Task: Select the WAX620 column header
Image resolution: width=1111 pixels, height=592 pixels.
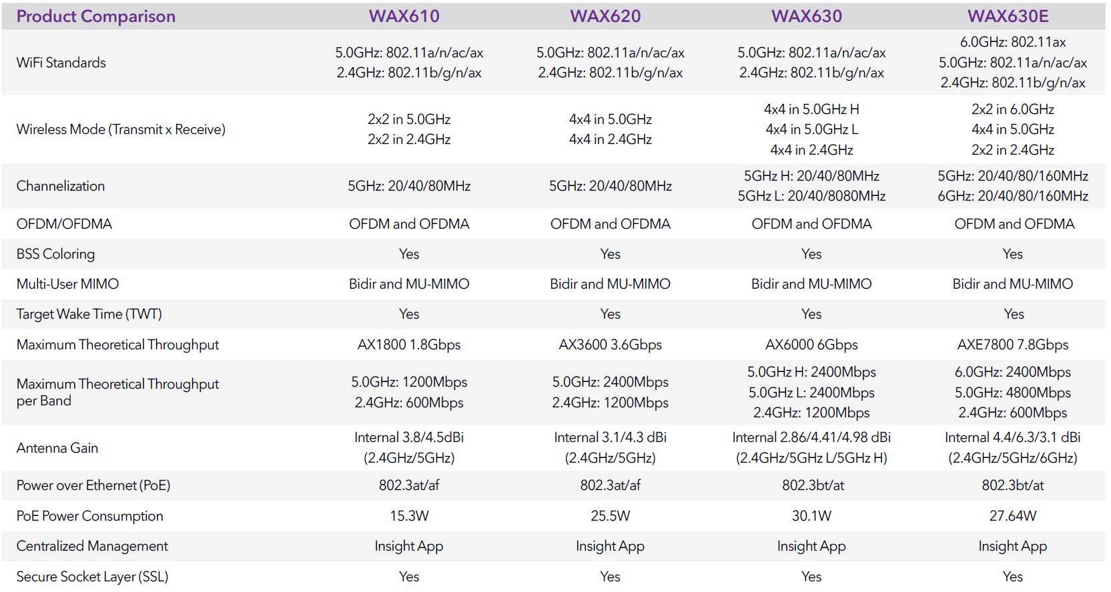Action: [605, 17]
